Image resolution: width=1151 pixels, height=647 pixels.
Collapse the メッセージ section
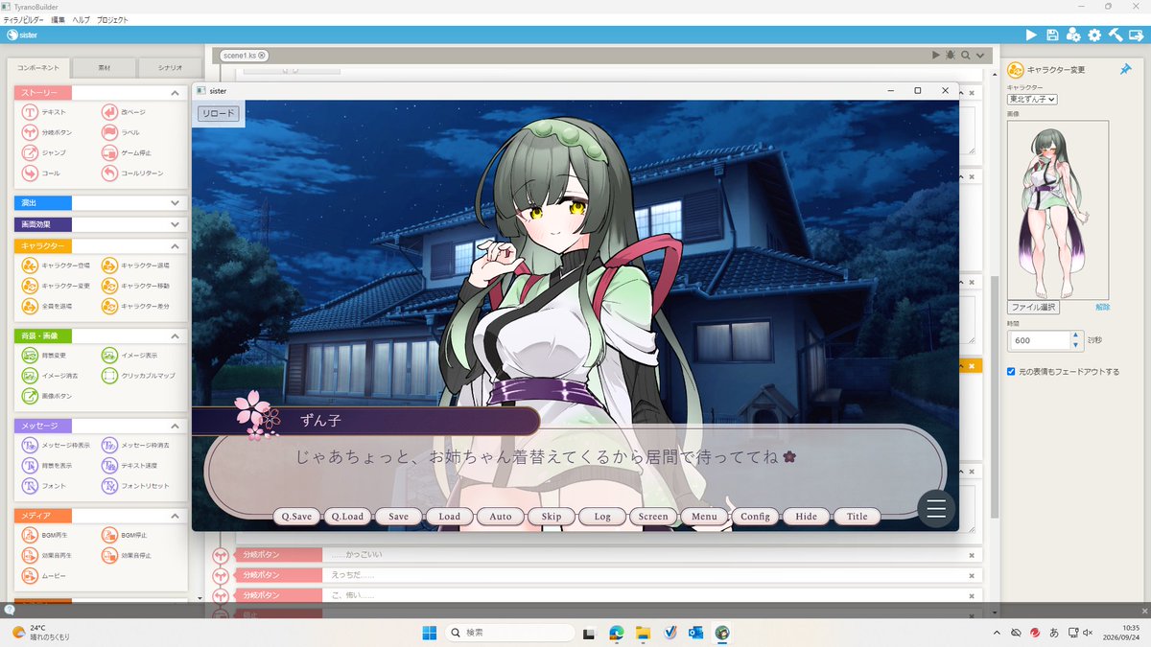175,426
